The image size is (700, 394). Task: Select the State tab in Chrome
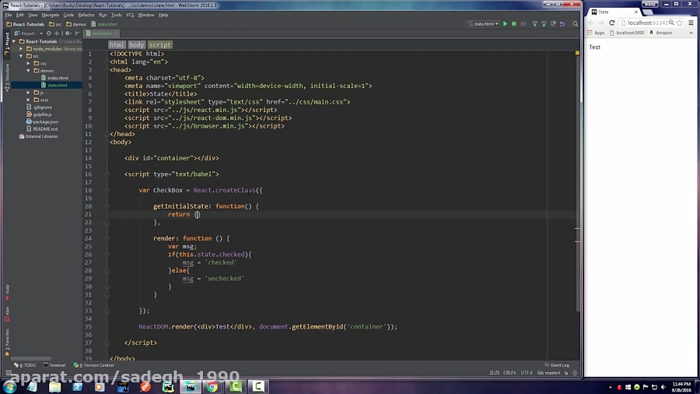[614, 12]
